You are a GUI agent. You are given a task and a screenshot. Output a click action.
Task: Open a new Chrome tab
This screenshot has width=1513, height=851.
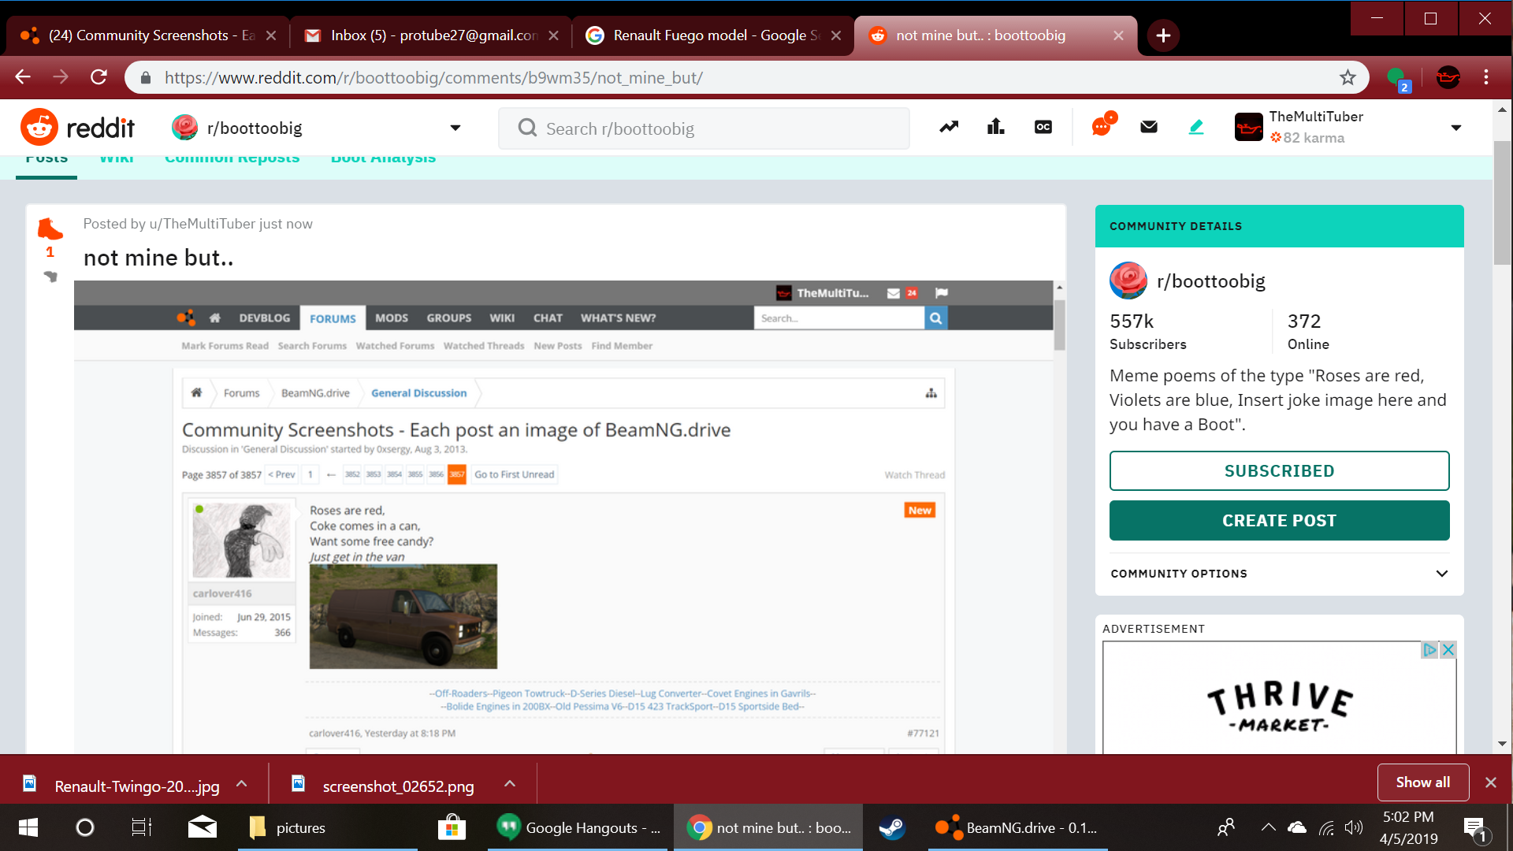[1163, 35]
